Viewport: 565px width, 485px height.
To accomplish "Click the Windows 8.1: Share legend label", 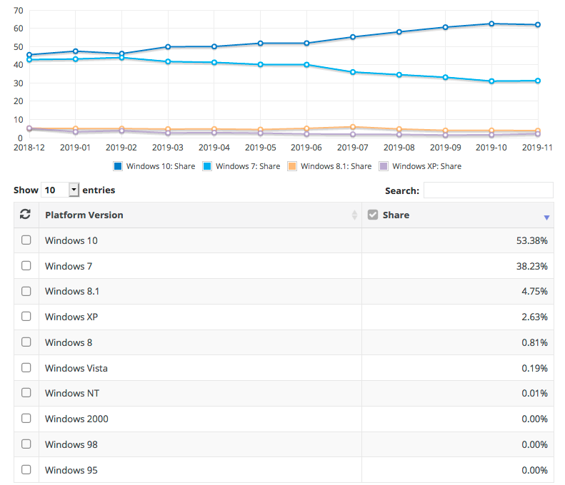I will tap(336, 166).
